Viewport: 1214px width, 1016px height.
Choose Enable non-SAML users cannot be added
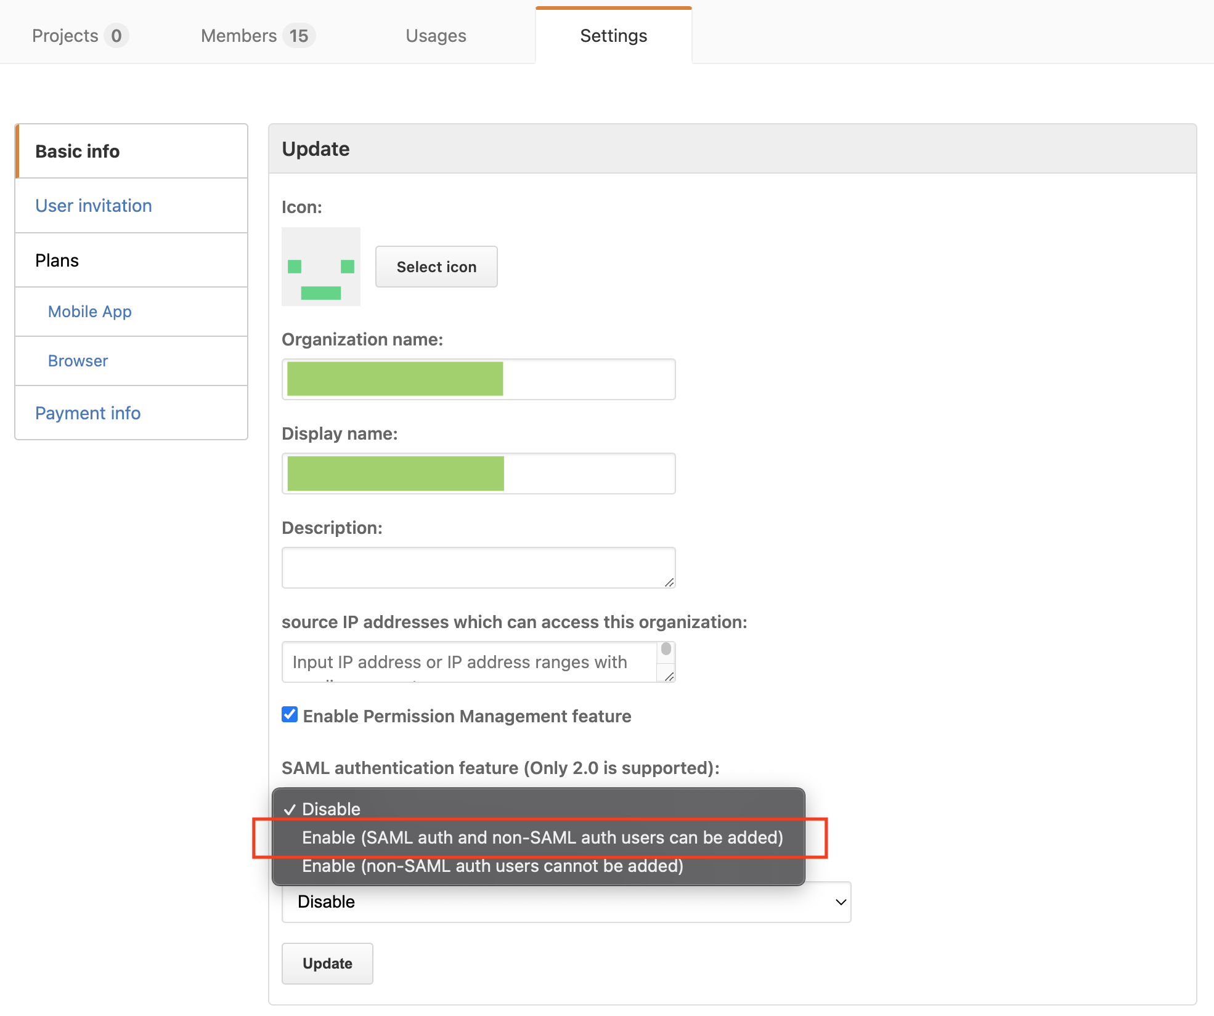(539, 866)
